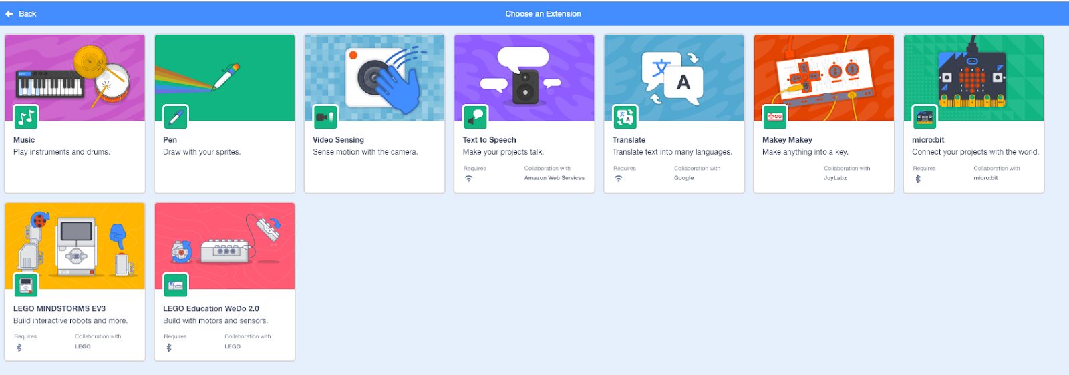This screenshot has height=375, width=1069.
Task: Select the Music extension title
Action: (x=24, y=140)
